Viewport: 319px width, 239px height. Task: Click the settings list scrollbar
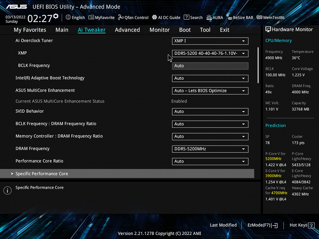point(258,65)
